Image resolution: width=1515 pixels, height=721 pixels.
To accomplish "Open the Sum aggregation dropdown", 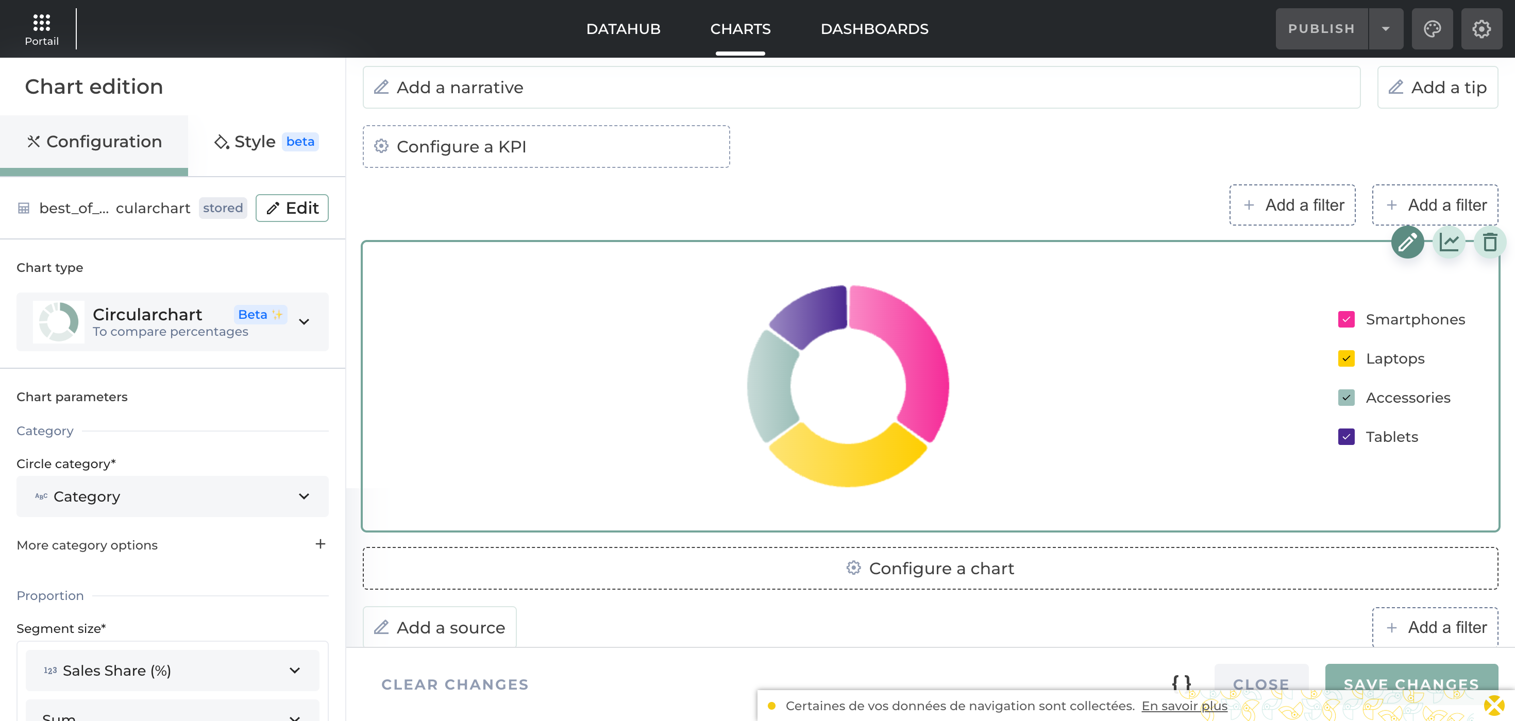I will click(x=172, y=711).
